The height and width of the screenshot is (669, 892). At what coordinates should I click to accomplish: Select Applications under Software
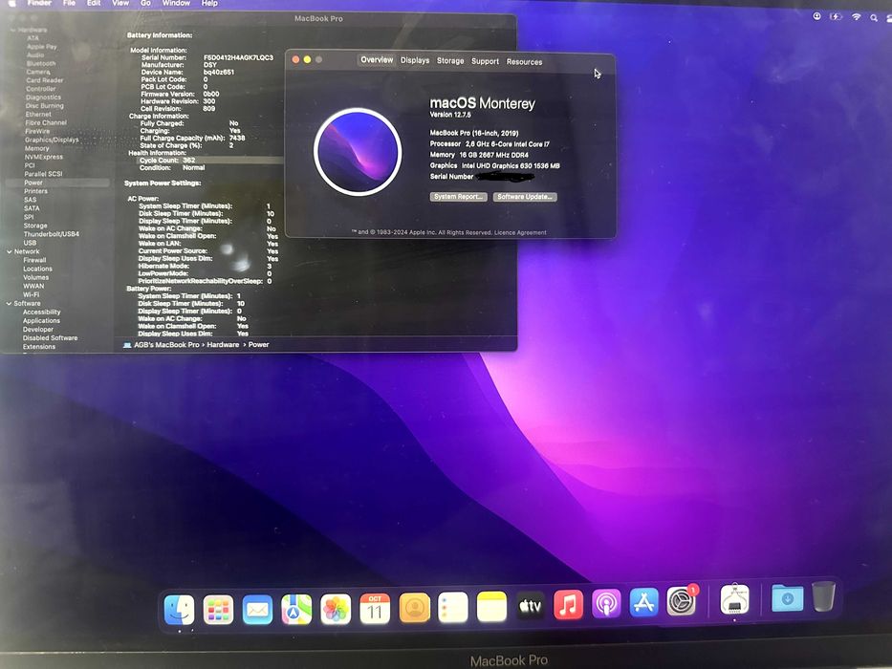pyautogui.click(x=41, y=321)
